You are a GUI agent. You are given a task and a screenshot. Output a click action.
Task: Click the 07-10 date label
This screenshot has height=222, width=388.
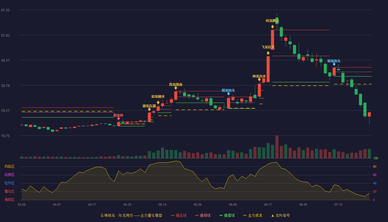coord(338,205)
